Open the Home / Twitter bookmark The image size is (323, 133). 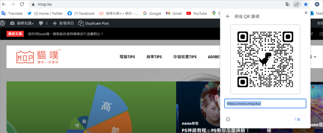pyautogui.click(x=45, y=13)
